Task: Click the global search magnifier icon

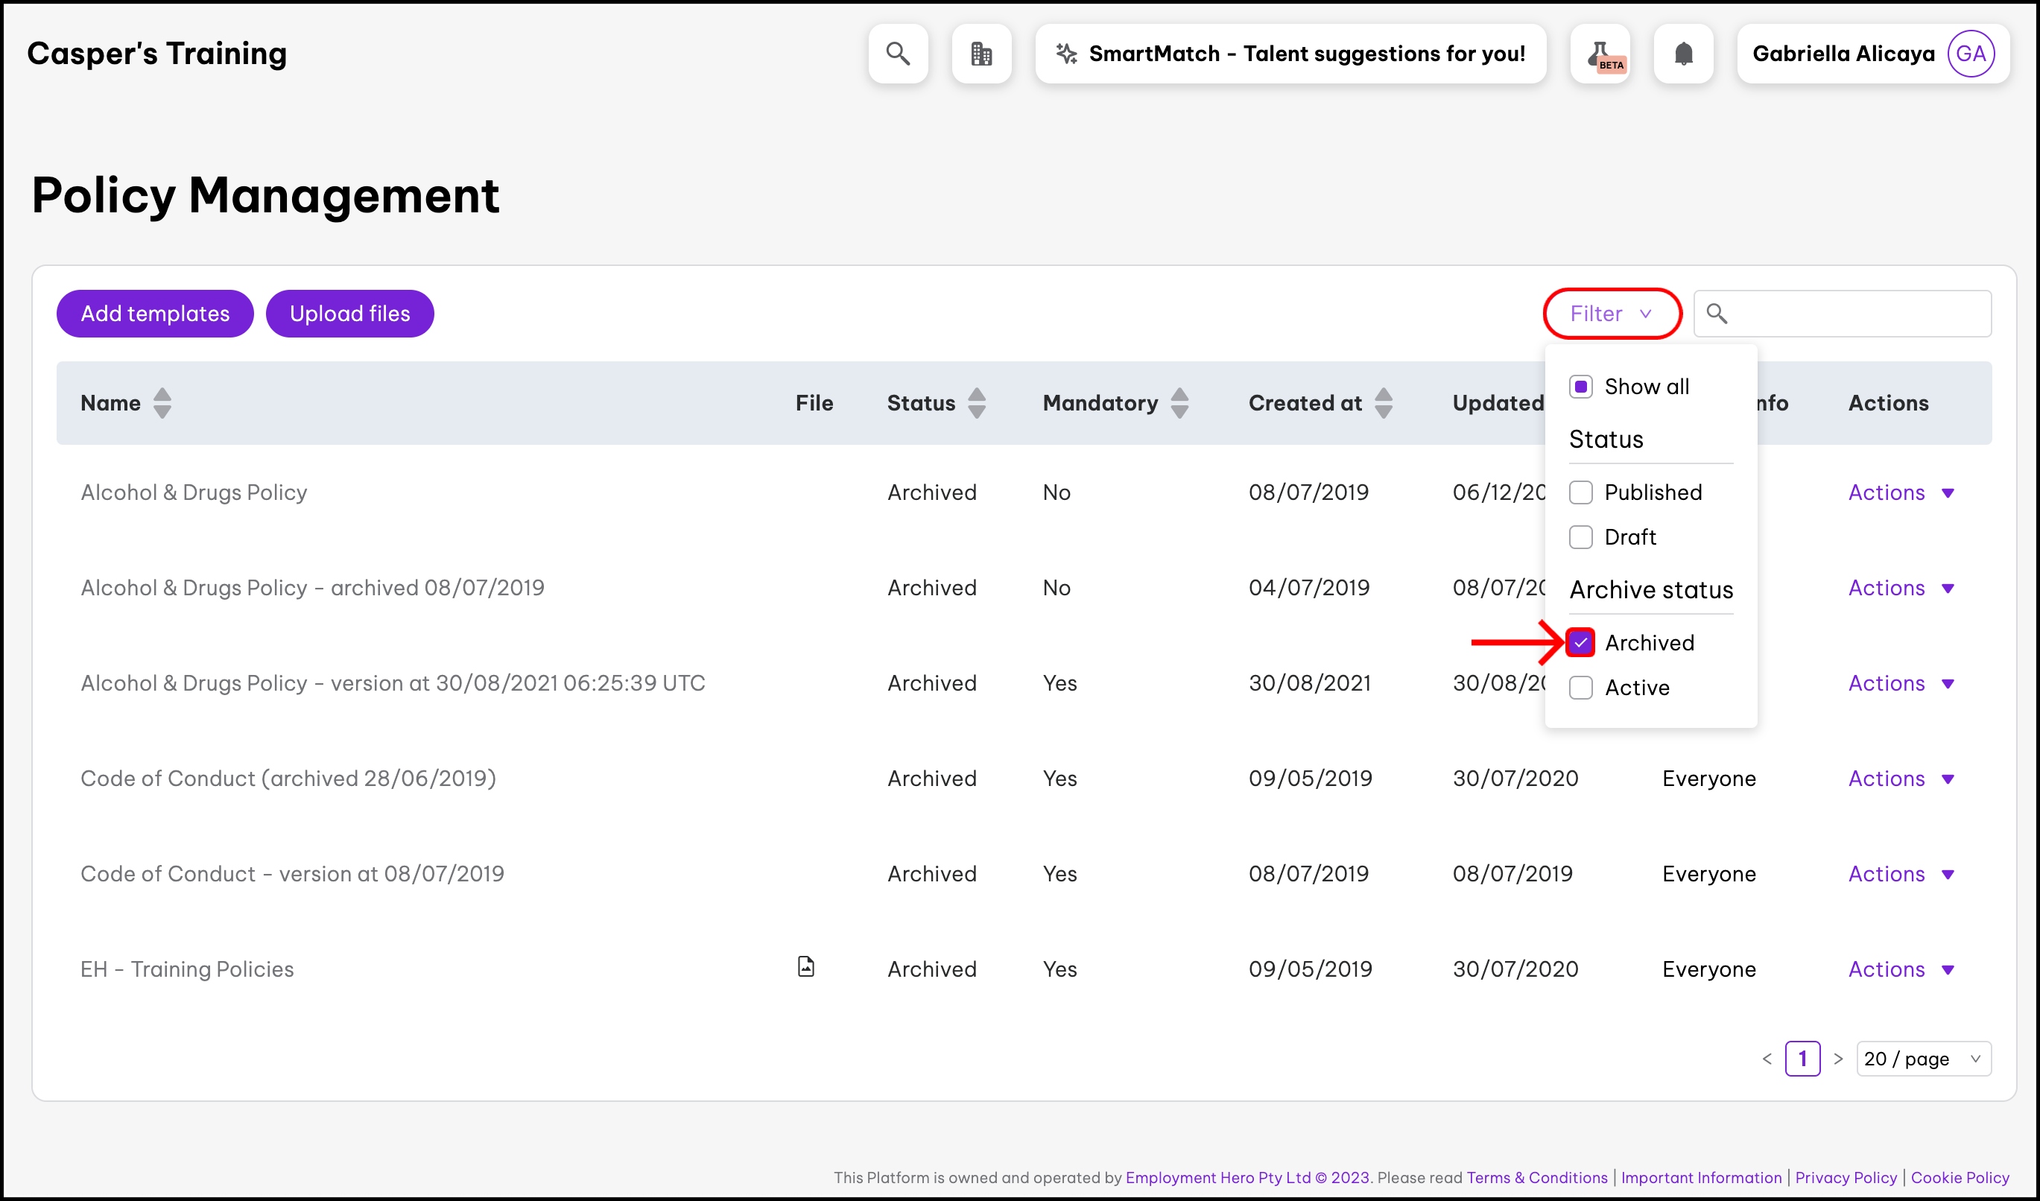Action: [x=898, y=54]
